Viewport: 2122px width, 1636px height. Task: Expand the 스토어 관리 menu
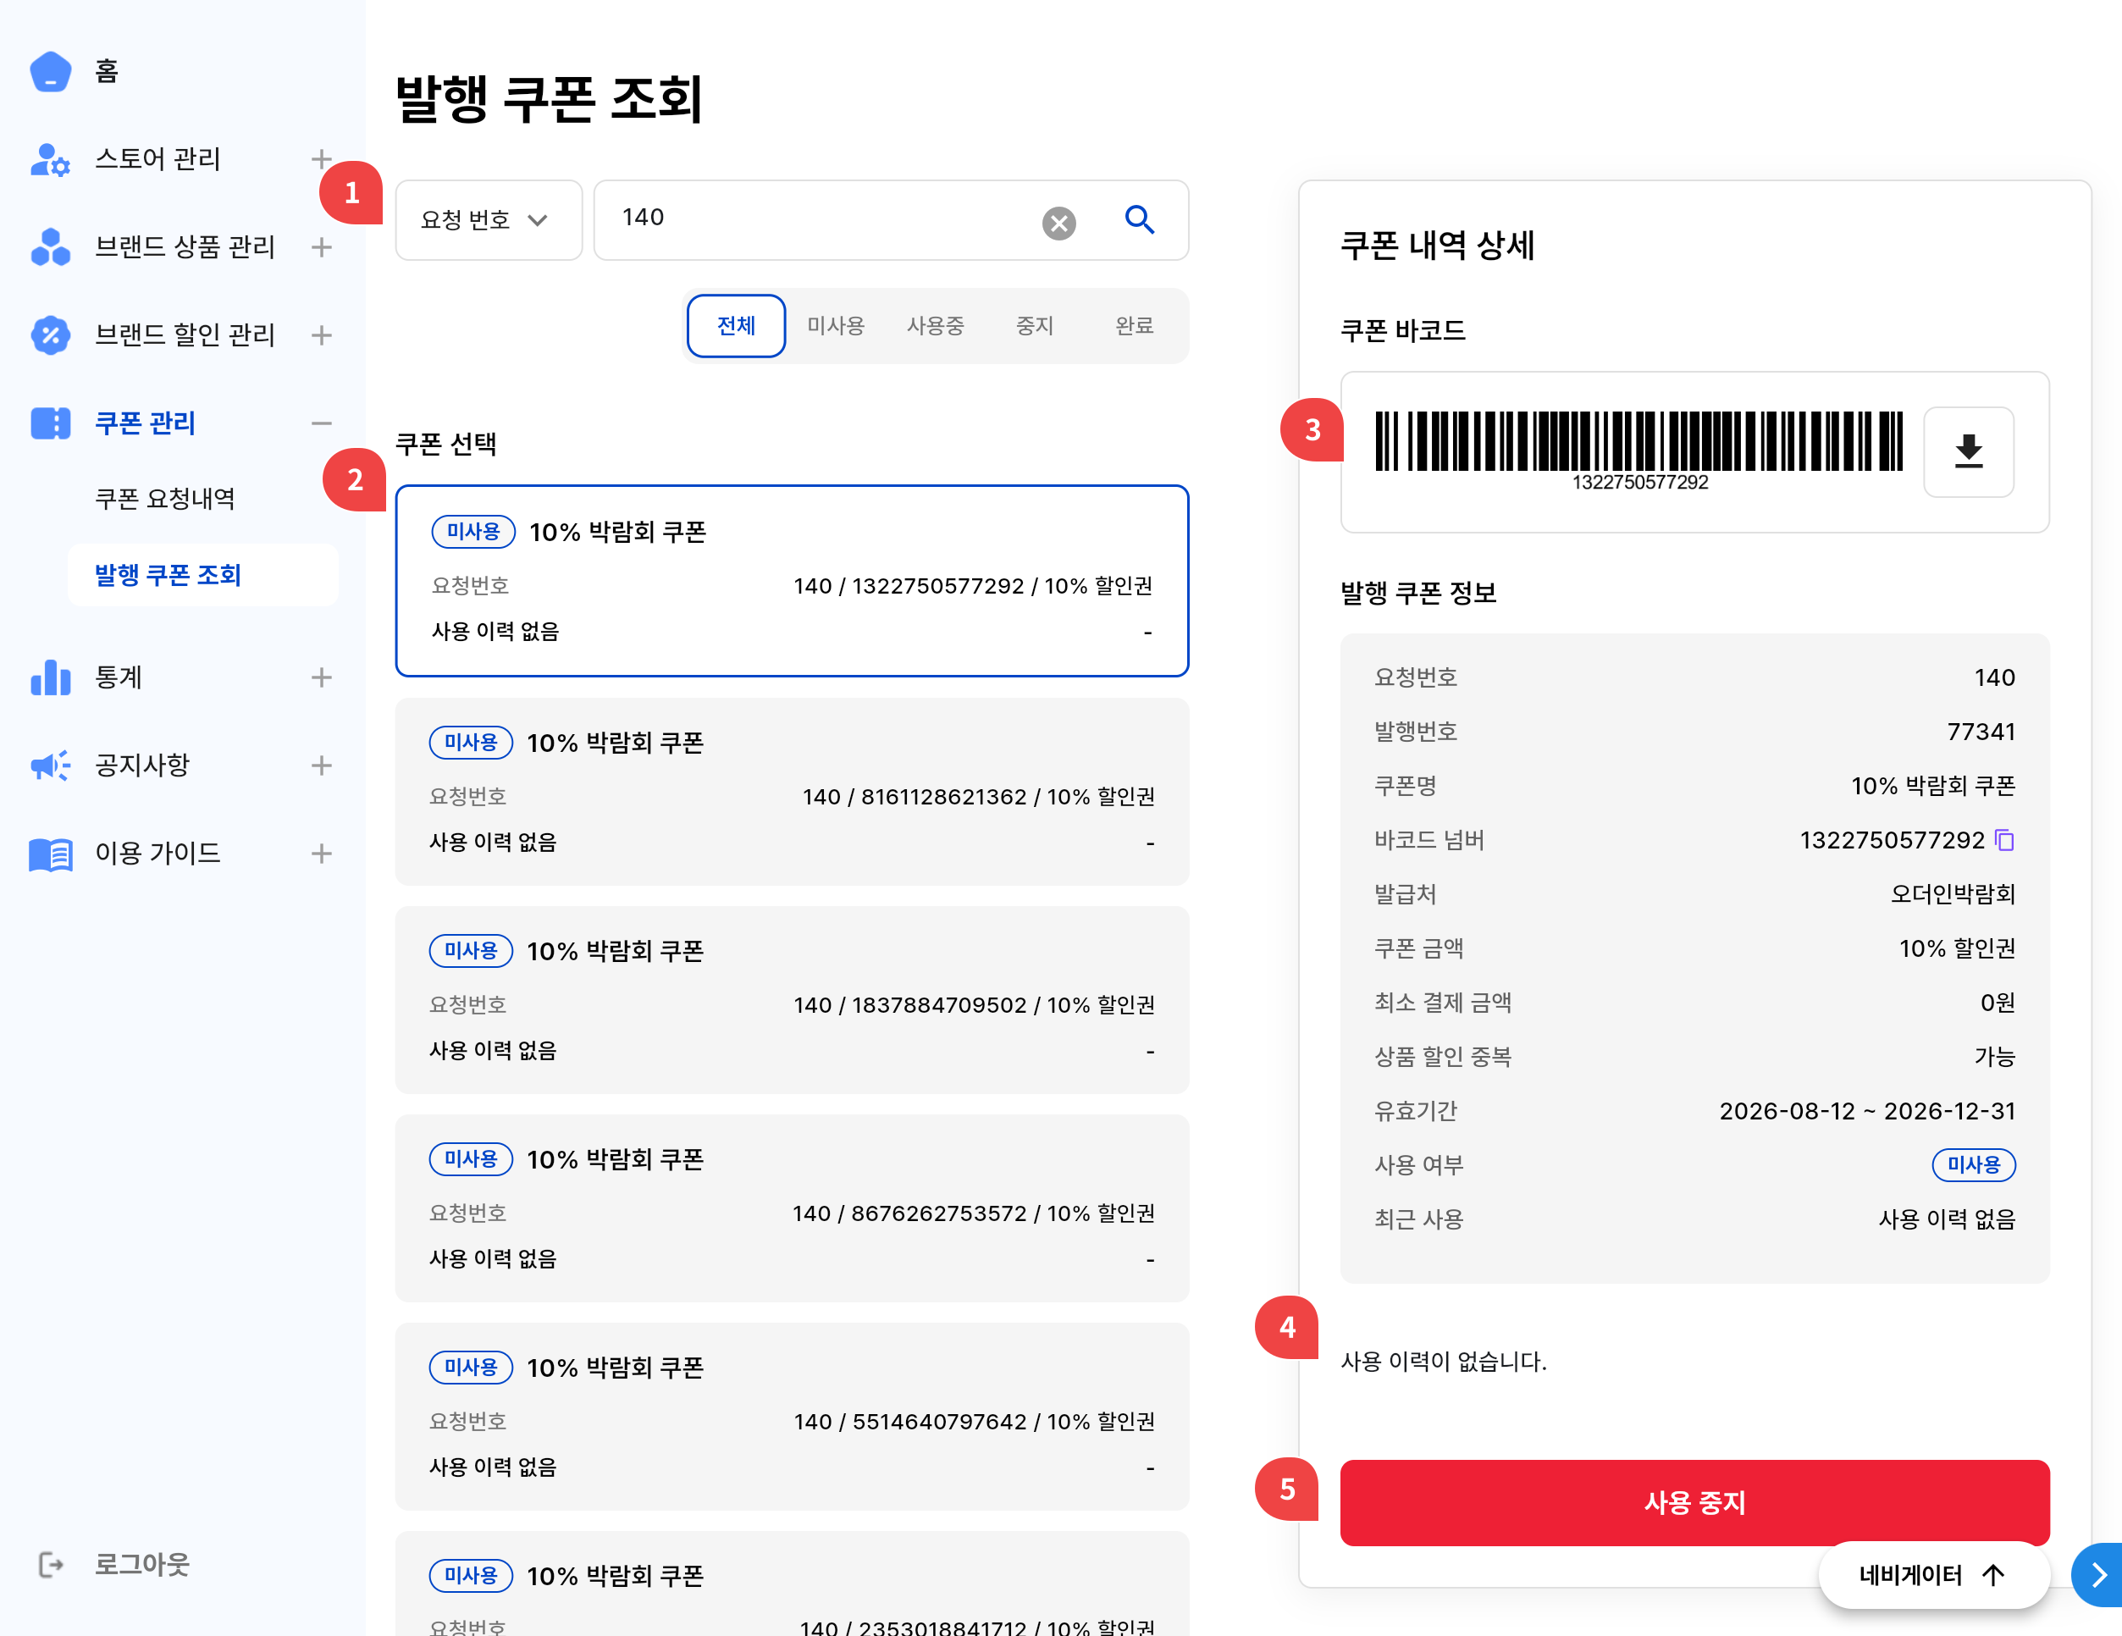click(322, 159)
